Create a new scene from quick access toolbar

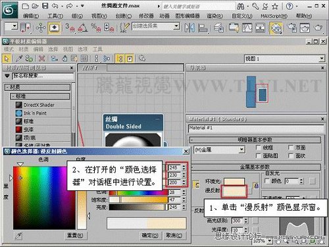pos(26,6)
